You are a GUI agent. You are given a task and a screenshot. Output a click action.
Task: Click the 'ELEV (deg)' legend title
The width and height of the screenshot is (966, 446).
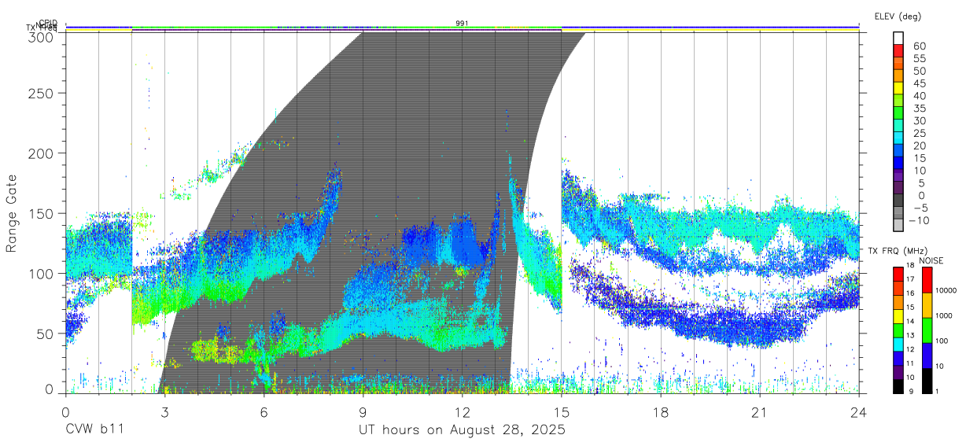pyautogui.click(x=898, y=17)
